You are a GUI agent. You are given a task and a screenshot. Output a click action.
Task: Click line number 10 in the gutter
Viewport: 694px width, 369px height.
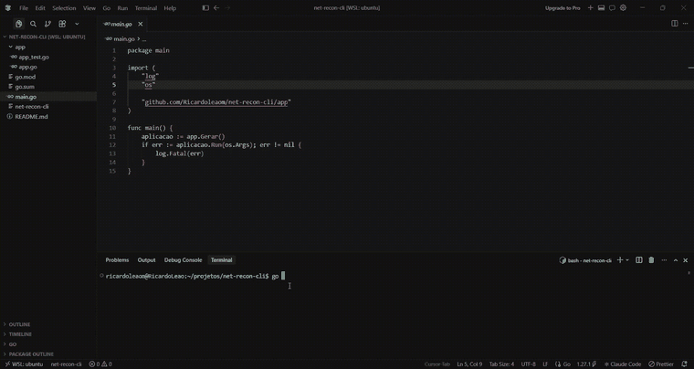(113, 128)
